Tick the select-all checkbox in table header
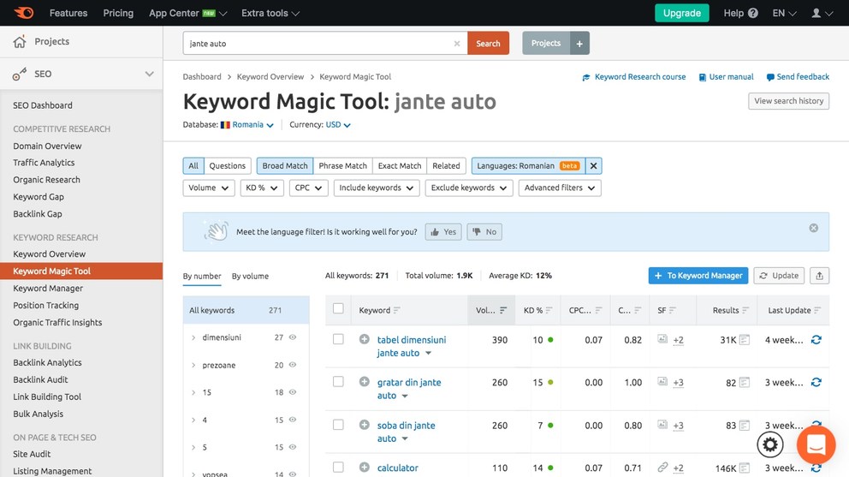The width and height of the screenshot is (849, 477). 338,308
